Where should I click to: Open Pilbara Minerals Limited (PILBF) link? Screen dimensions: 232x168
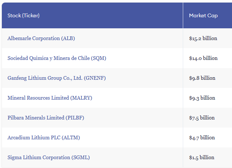(46, 118)
